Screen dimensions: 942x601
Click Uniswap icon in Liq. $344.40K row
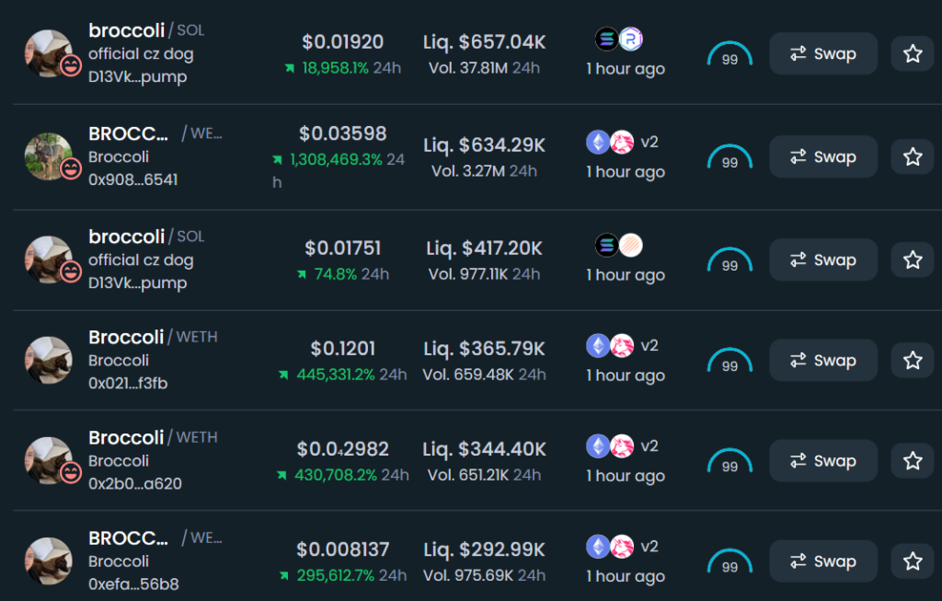(x=623, y=446)
